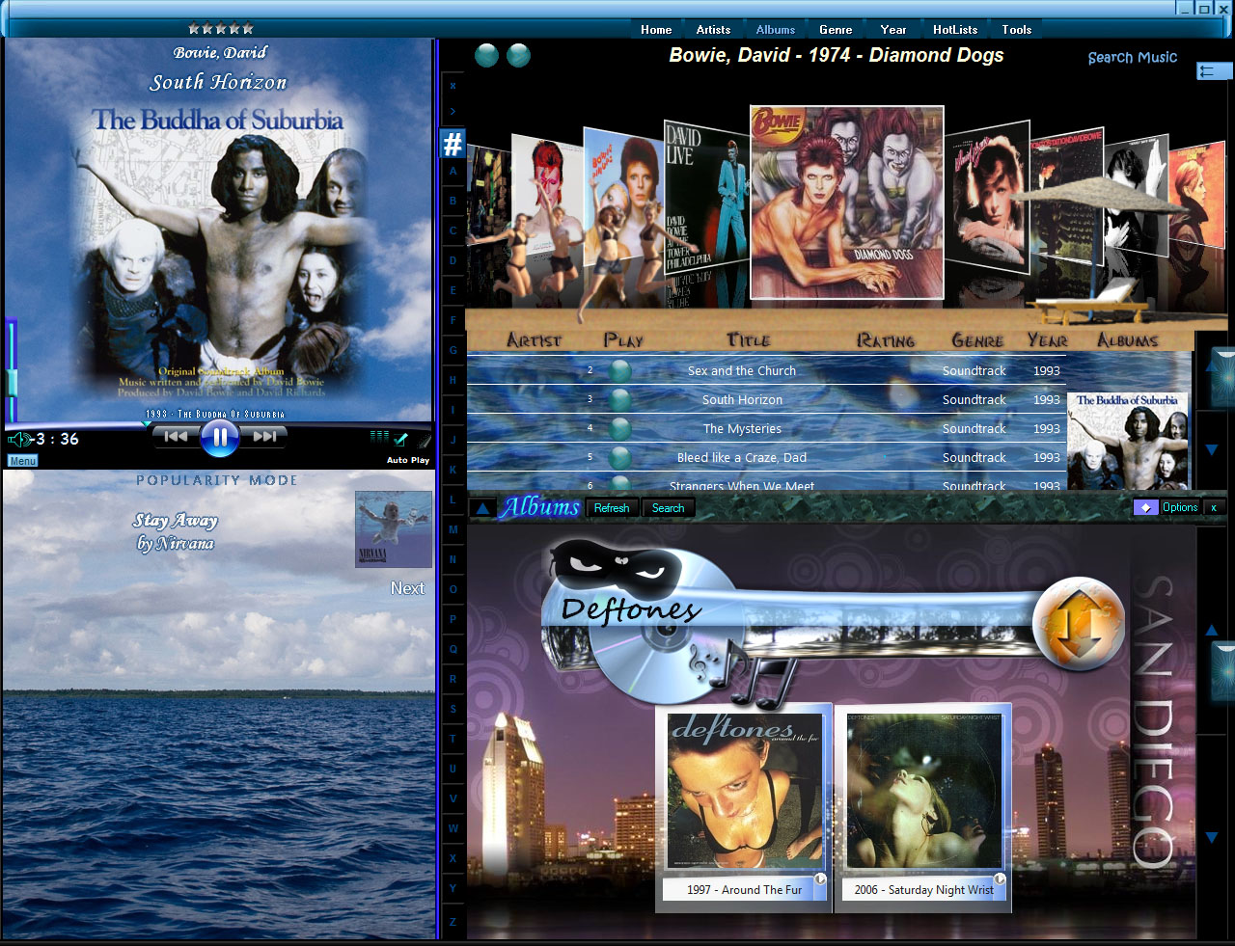The height and width of the screenshot is (946, 1235).
Task: Close Albums panel with x button
Action: pyautogui.click(x=1214, y=507)
